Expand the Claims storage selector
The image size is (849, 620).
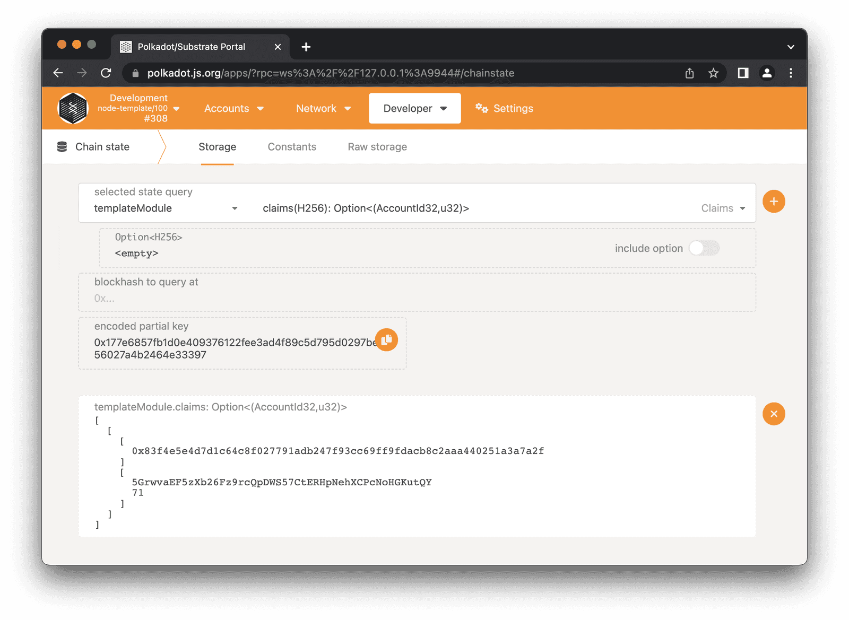[723, 208]
